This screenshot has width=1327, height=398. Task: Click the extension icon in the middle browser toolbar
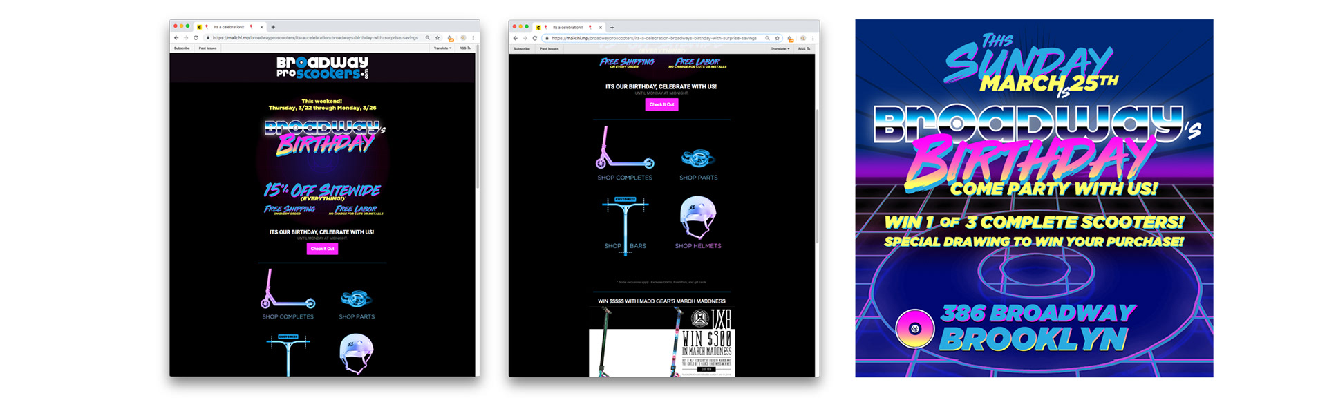(791, 39)
